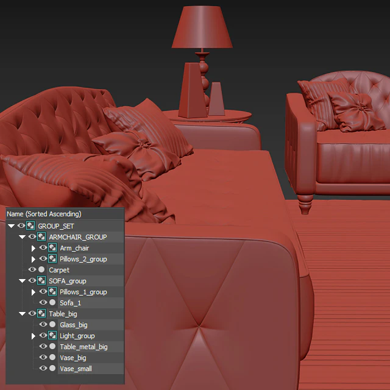Click the Carpet object sphere icon
The image size is (390, 390).
point(41,269)
